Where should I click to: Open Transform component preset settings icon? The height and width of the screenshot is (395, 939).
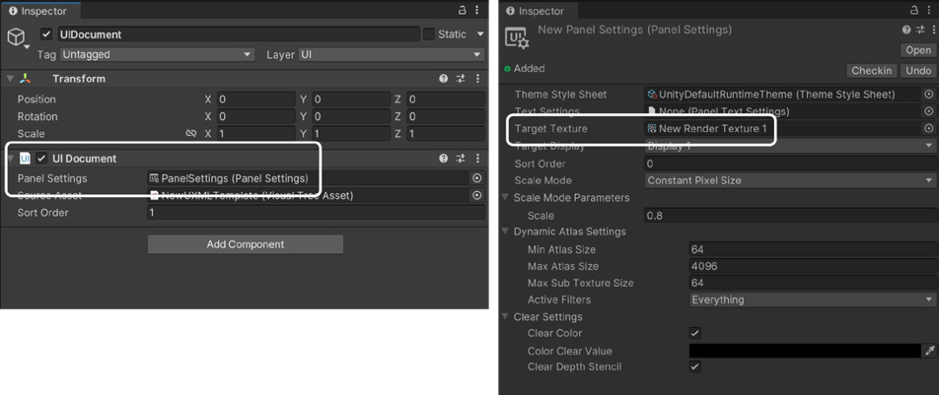[x=461, y=79]
